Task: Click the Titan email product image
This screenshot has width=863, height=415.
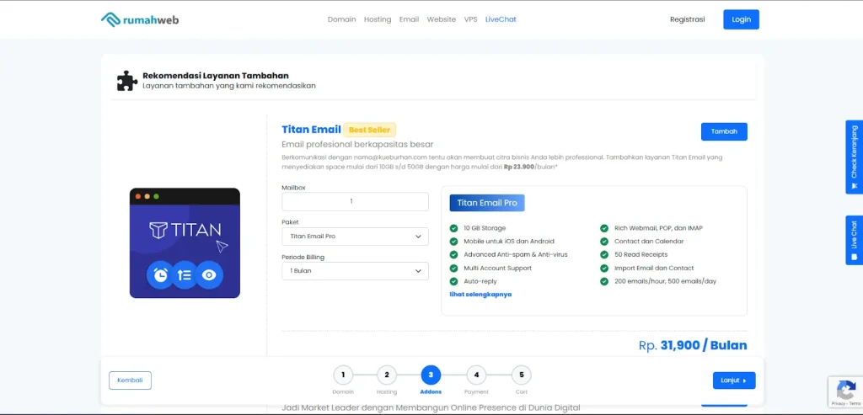Action: click(185, 243)
